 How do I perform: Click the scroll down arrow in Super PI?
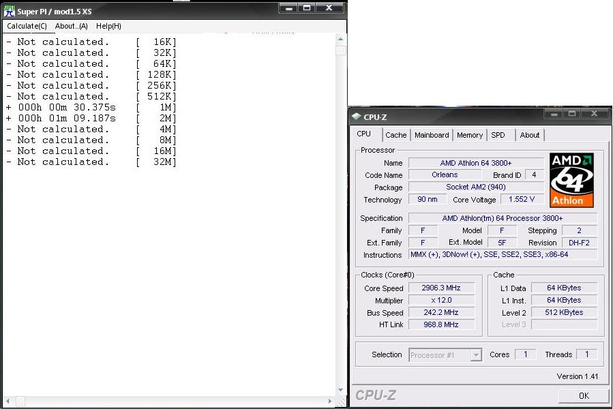340,390
